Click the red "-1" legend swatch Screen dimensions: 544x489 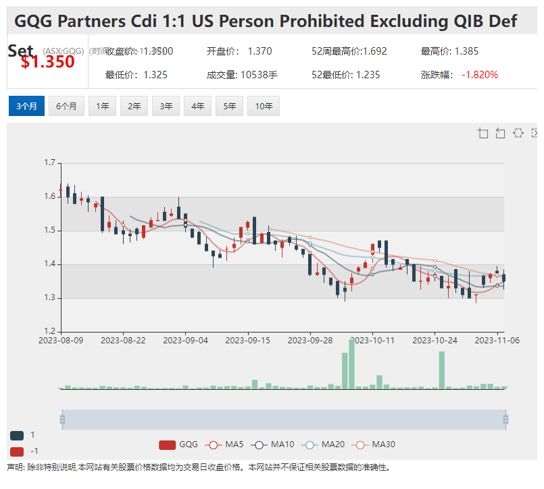point(17,451)
